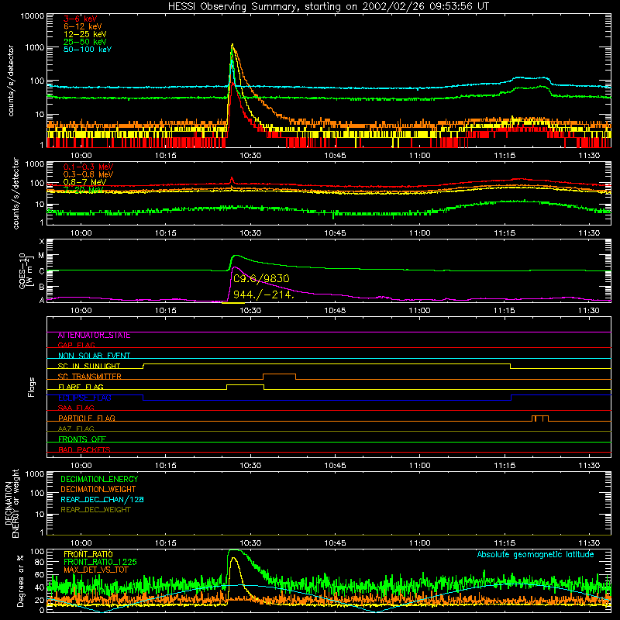620x620 pixels.
Task: Select the 6-12 keV legend label
Action: pyautogui.click(x=83, y=26)
